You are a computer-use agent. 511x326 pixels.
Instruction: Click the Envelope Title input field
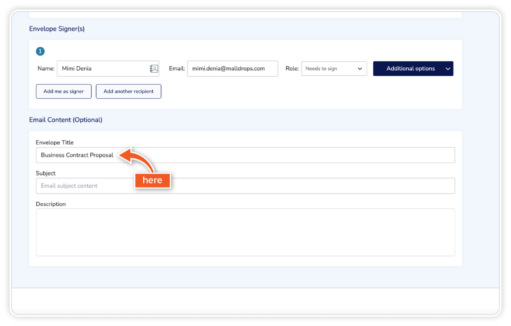point(289,155)
